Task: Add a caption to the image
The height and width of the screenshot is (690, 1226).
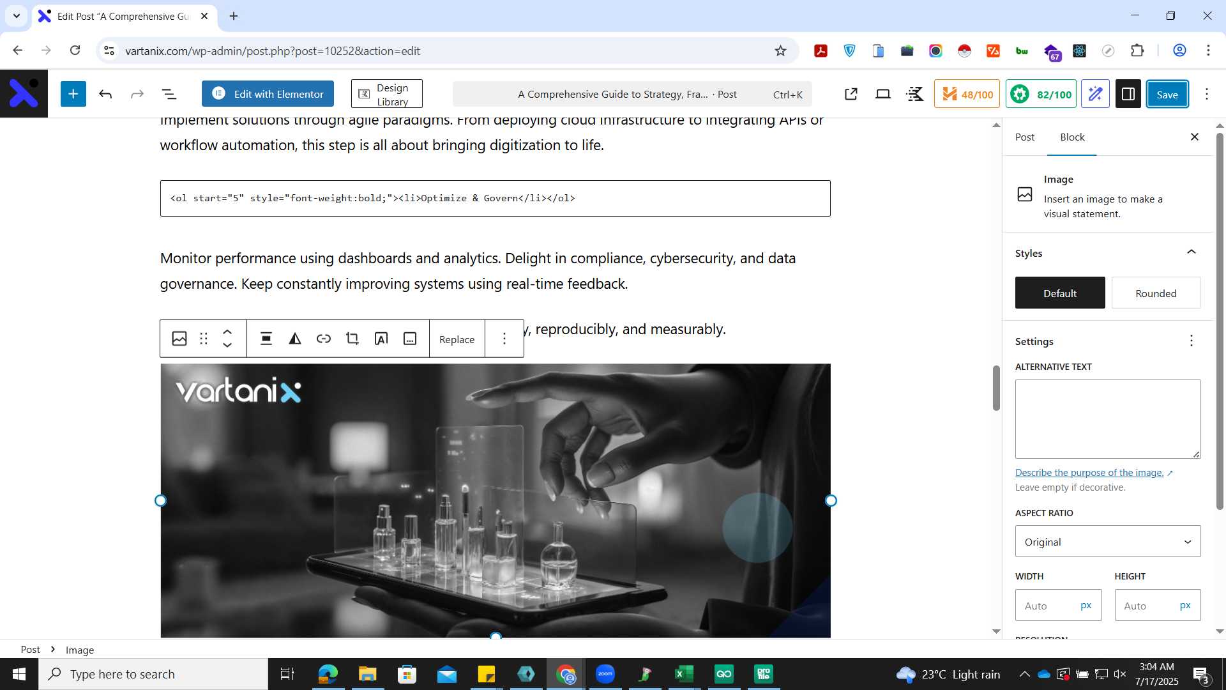Action: [410, 339]
